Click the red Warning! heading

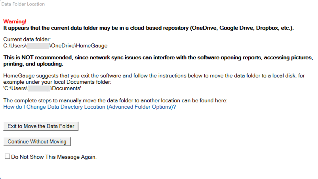pos(15,22)
